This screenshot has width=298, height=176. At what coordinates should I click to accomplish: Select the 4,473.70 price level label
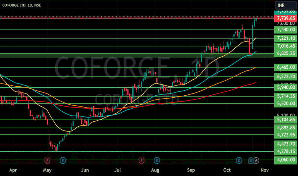(286, 144)
